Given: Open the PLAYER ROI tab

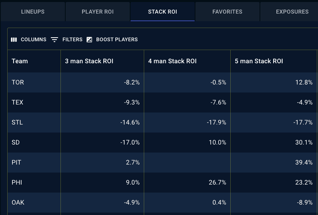Looking at the screenshot, I should coord(98,12).
